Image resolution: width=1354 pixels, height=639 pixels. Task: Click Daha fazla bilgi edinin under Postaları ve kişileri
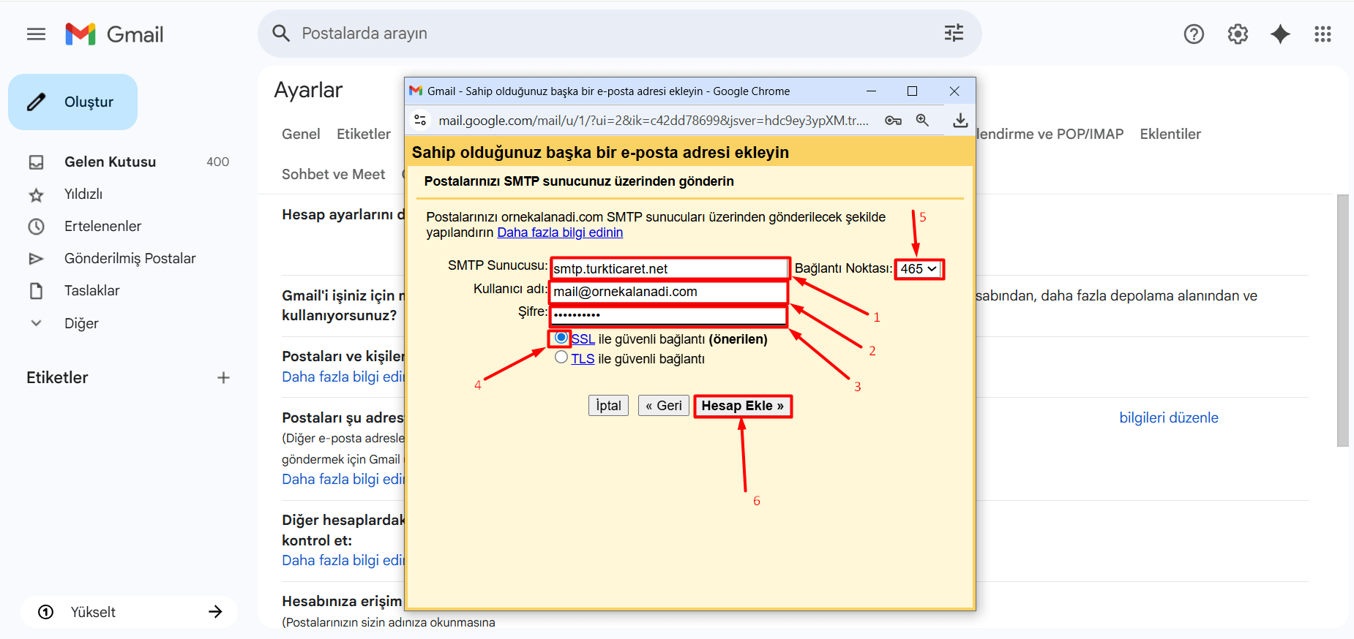343,377
